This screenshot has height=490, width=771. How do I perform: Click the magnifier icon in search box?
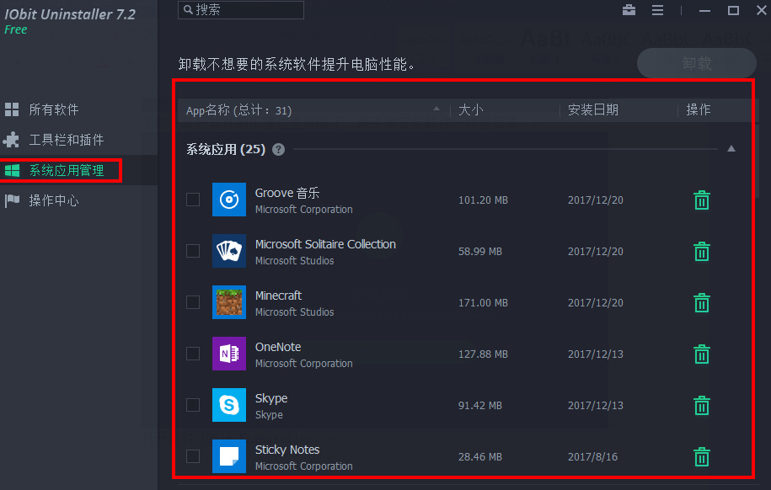click(x=188, y=9)
